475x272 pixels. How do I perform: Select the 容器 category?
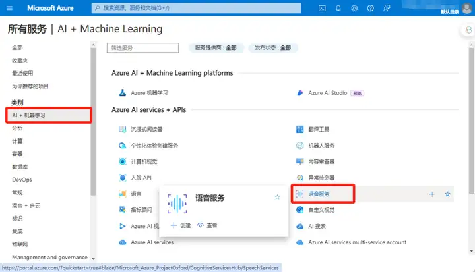tap(17, 153)
